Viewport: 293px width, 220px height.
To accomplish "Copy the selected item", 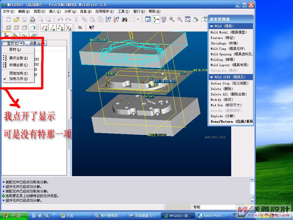I will pos(84,19).
